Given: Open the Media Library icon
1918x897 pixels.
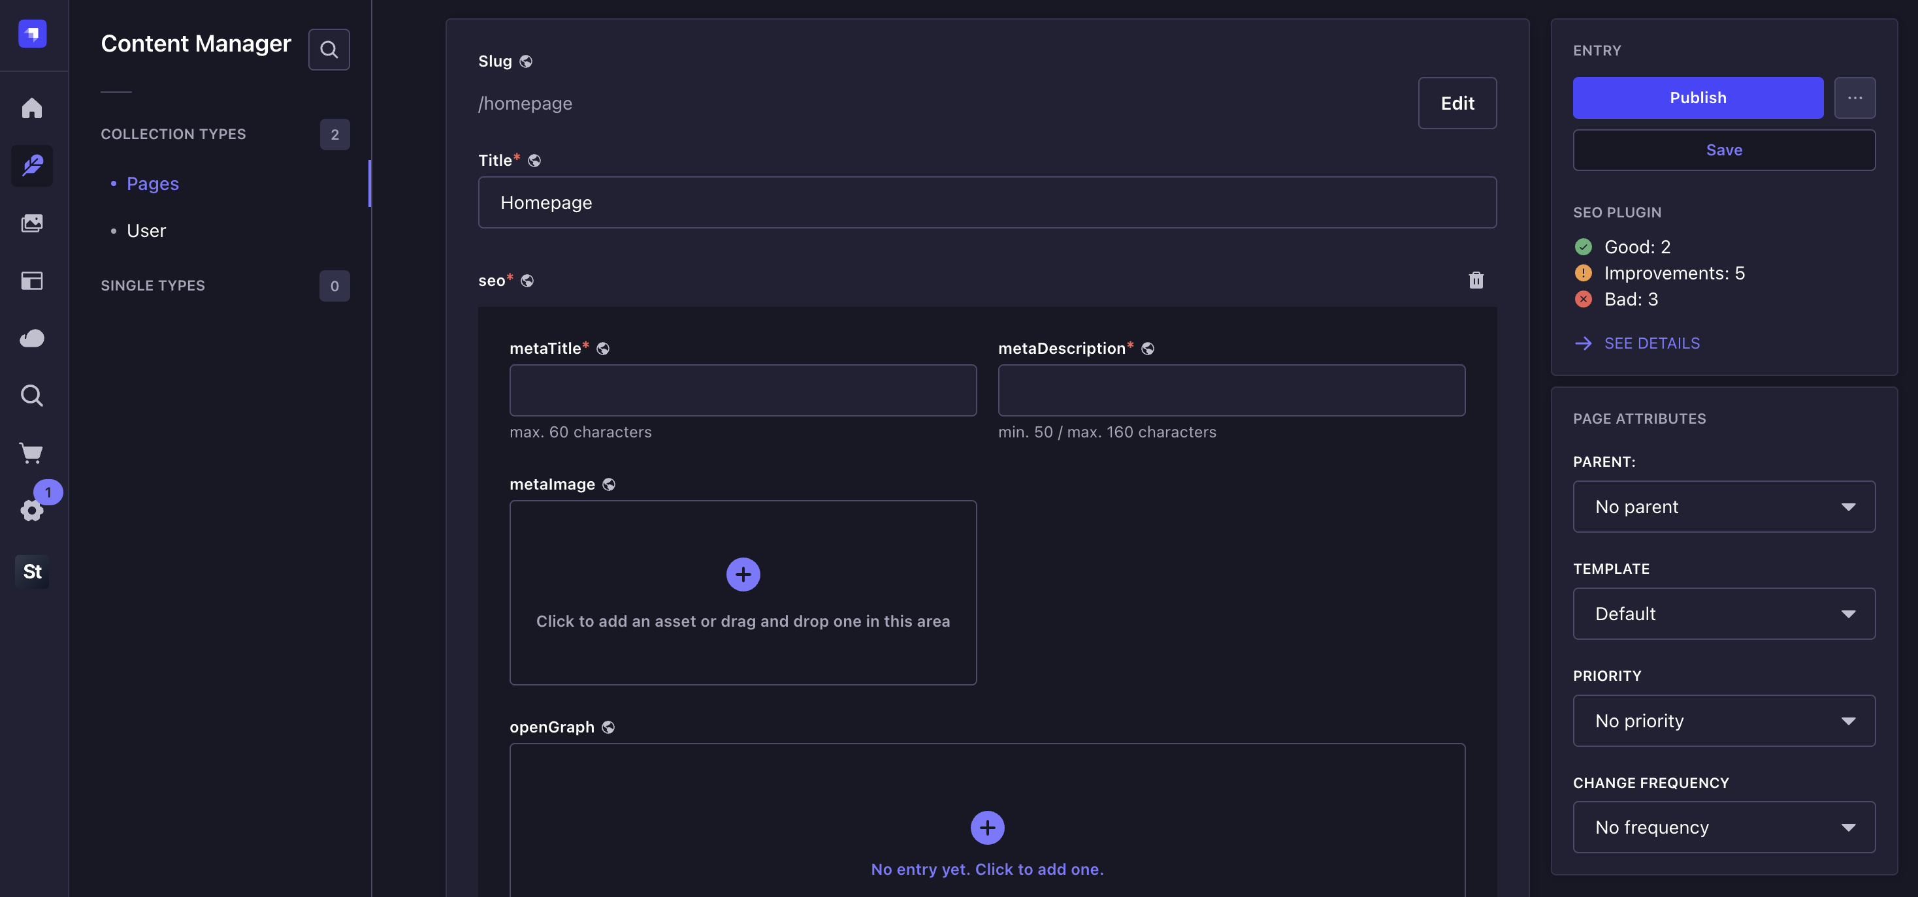Looking at the screenshot, I should click(x=32, y=223).
